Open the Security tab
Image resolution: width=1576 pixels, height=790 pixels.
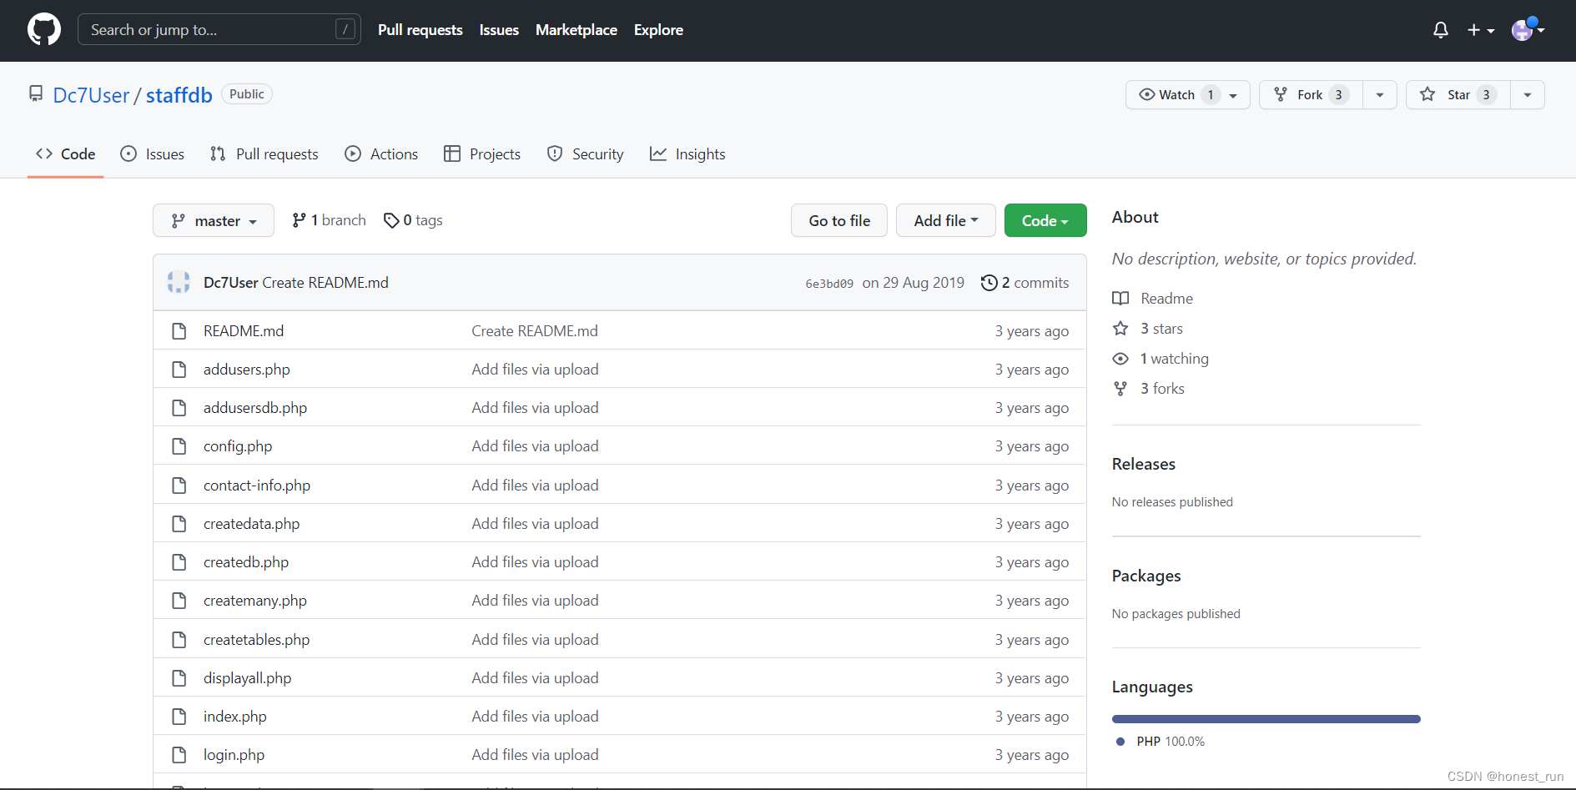(586, 154)
